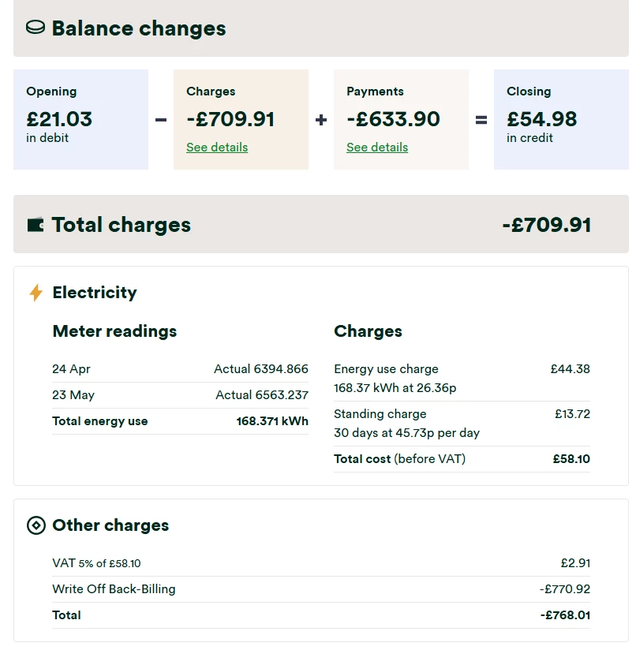
Task: Click the Balance changes heading
Action: point(139,28)
